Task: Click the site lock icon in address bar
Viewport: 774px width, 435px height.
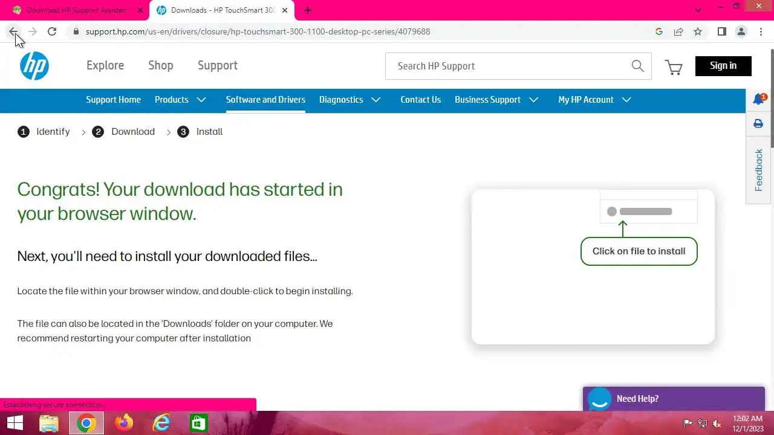Action: pyautogui.click(x=76, y=31)
